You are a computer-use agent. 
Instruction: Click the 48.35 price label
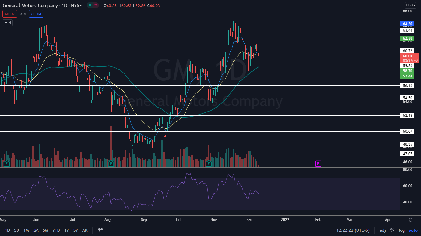408,144
